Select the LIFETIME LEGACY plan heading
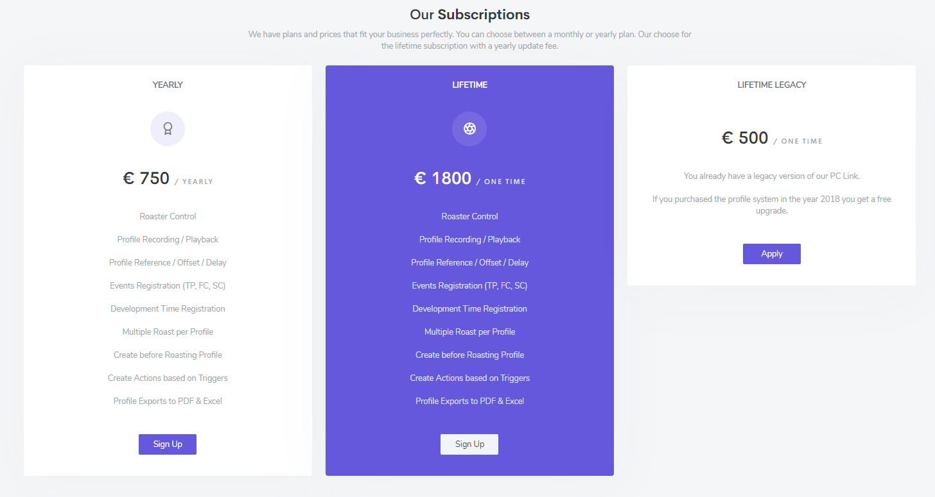This screenshot has height=497, width=935. pos(772,85)
